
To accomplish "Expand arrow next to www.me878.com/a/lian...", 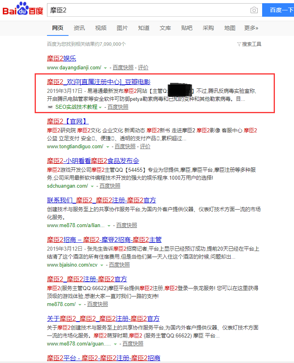I will (109, 226).
